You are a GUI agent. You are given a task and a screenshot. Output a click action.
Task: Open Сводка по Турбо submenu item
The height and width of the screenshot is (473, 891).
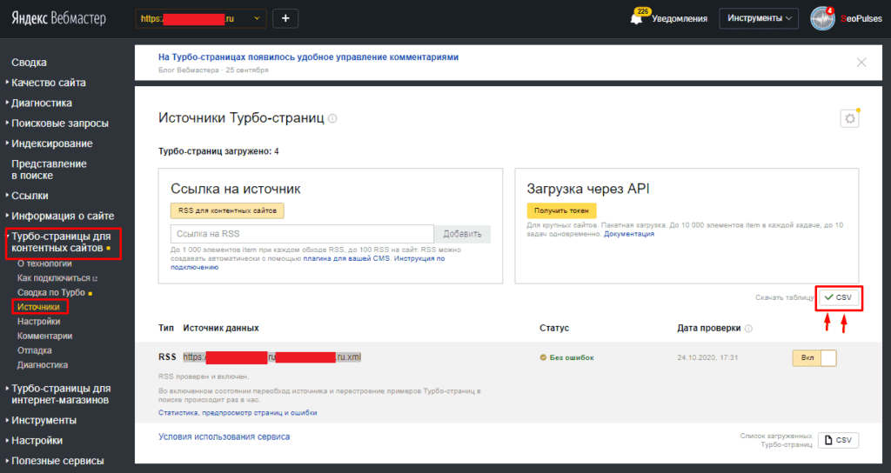(x=51, y=292)
